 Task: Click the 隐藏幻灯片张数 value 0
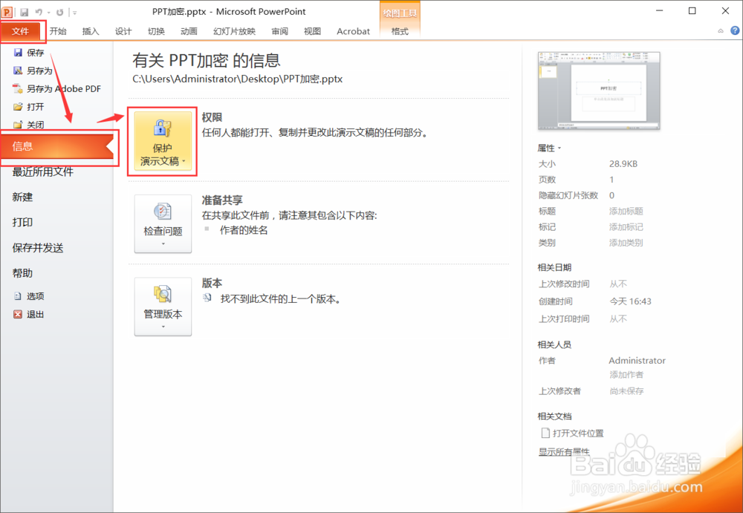tap(611, 195)
